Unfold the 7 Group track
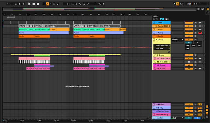This screenshot has width=210, height=123. pos(155,55)
